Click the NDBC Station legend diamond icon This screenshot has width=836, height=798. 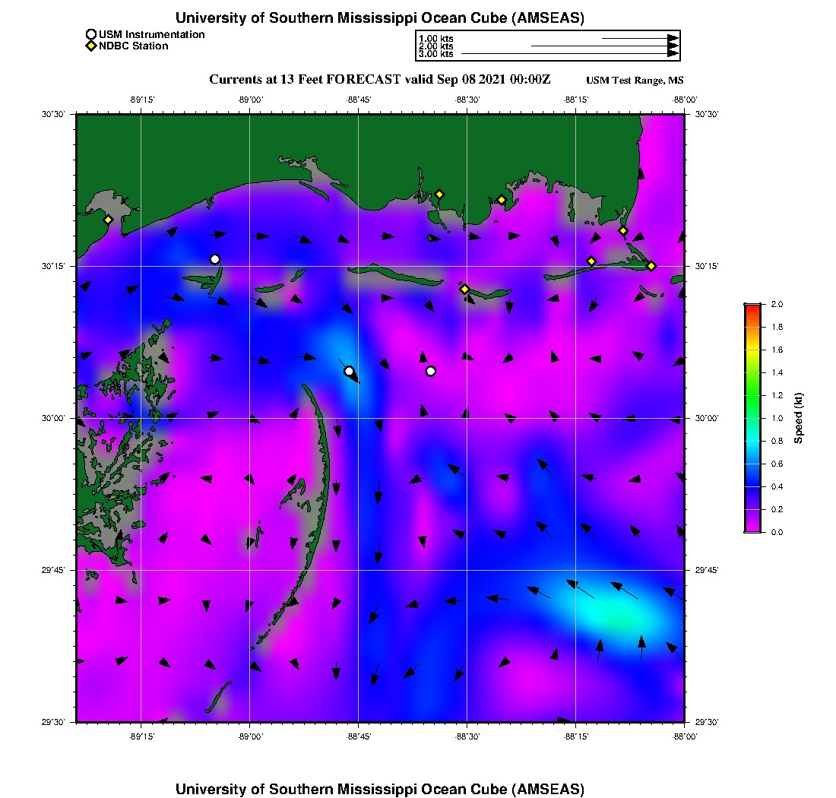click(91, 46)
